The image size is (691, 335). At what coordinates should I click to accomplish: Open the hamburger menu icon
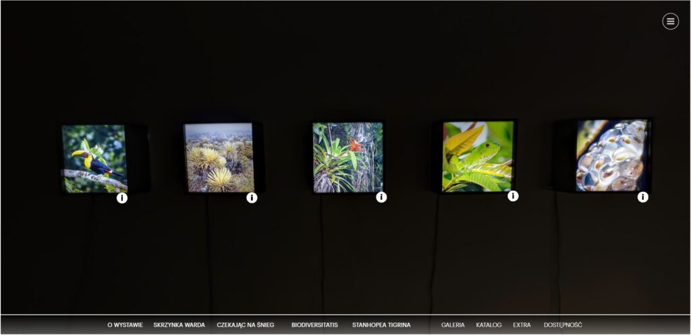coord(670,21)
